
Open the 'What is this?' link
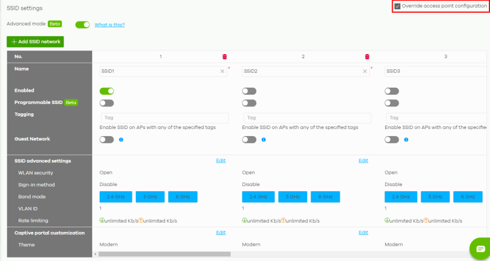110,25
